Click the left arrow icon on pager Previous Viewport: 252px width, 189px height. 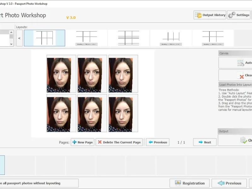(151, 142)
